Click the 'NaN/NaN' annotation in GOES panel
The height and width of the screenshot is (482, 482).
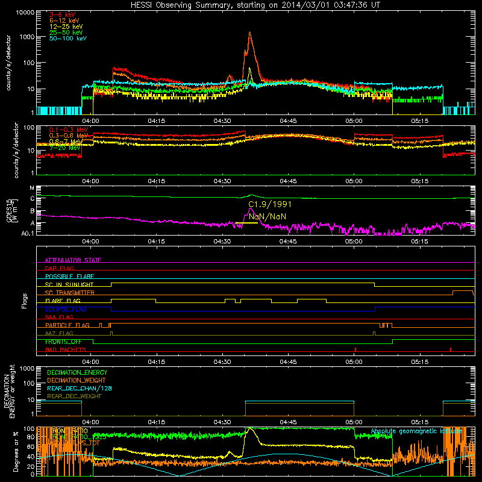coord(268,216)
